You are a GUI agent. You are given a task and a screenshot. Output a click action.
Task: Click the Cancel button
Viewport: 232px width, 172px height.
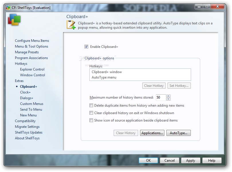(x=169, y=161)
